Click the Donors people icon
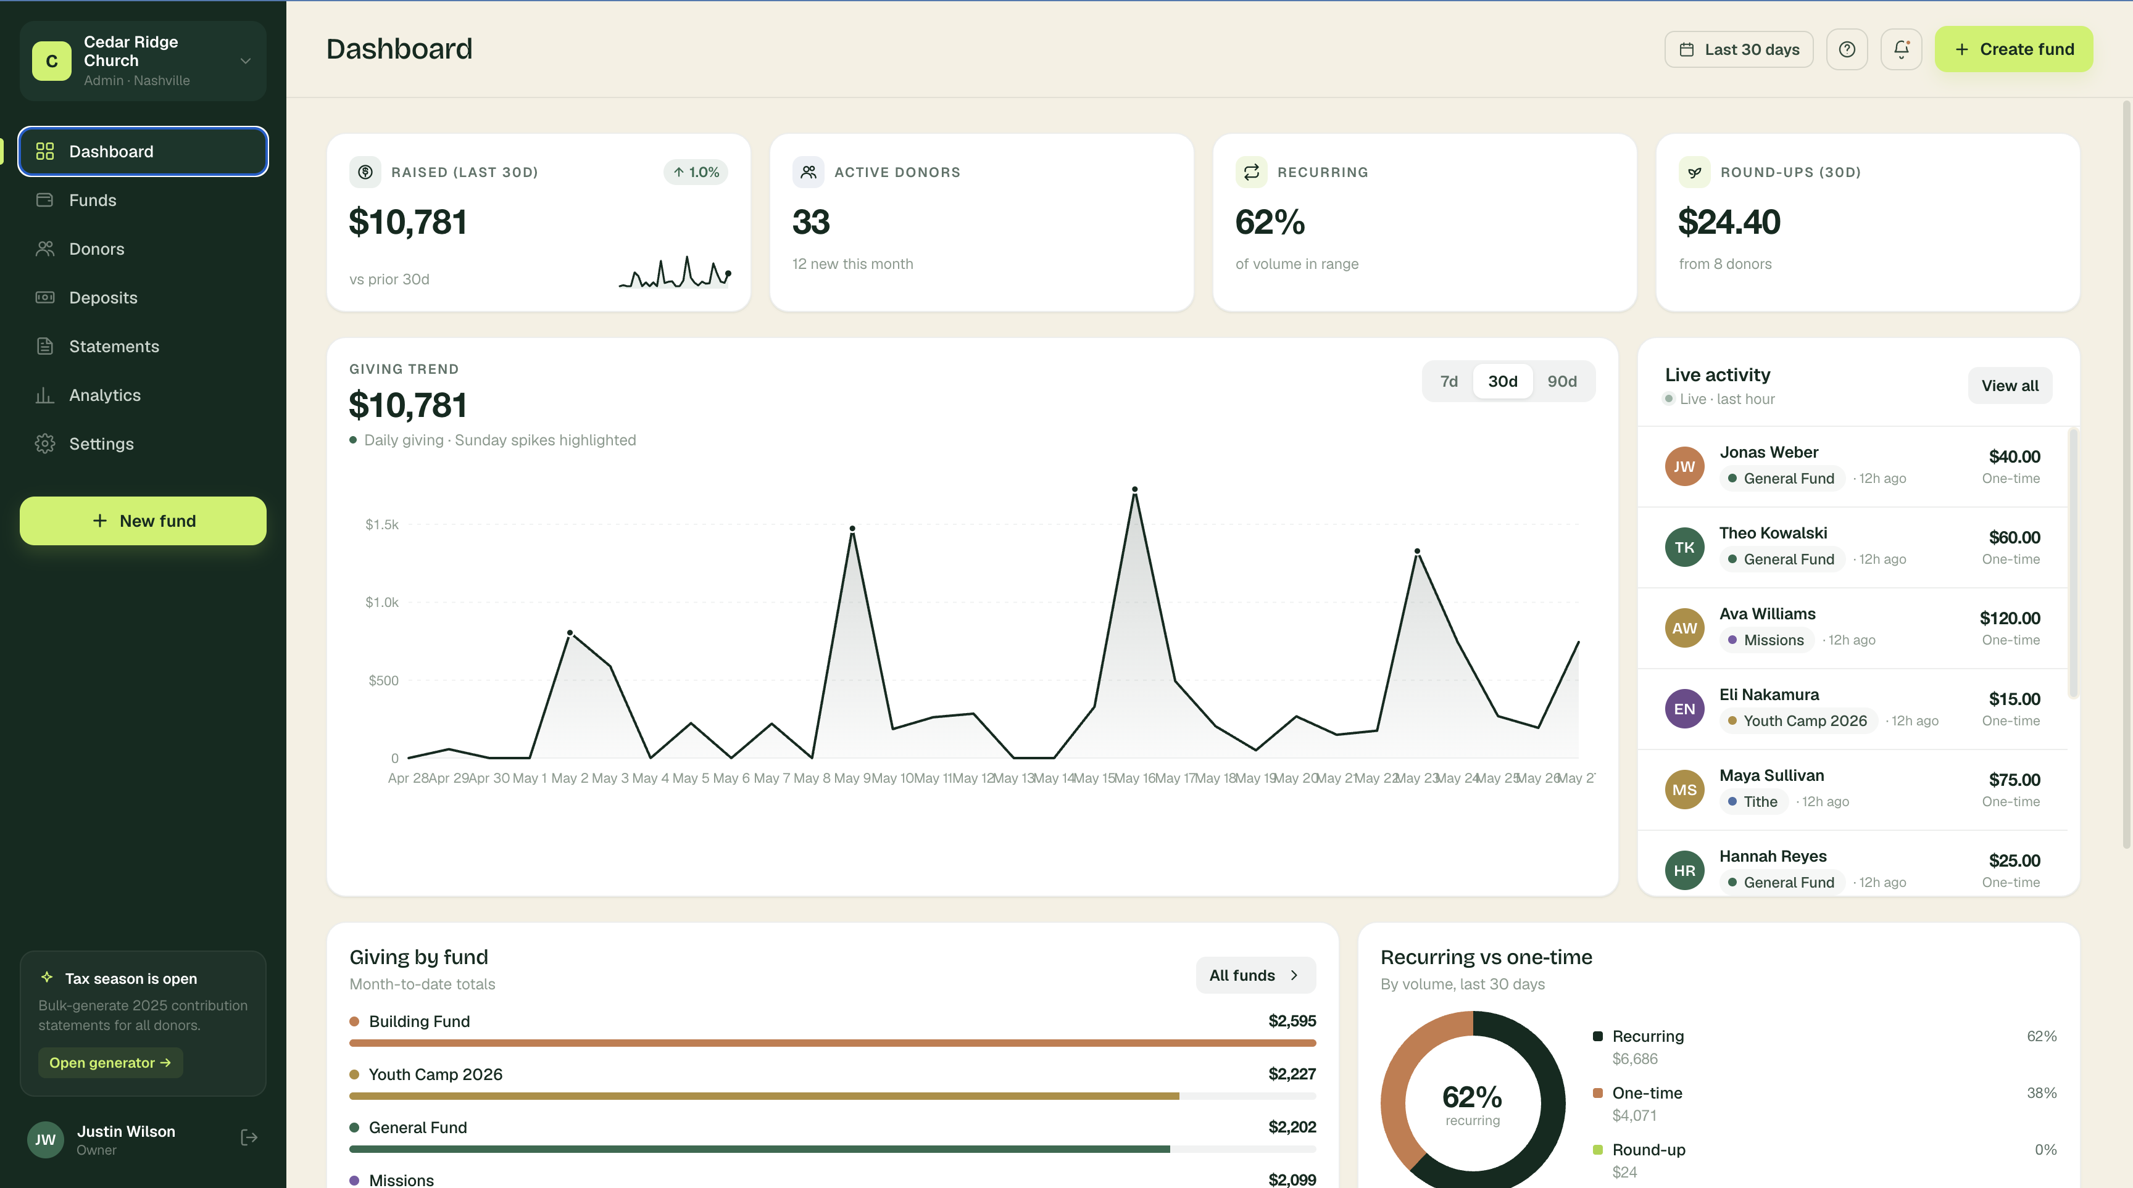Viewport: 2133px width, 1188px height. [44, 249]
